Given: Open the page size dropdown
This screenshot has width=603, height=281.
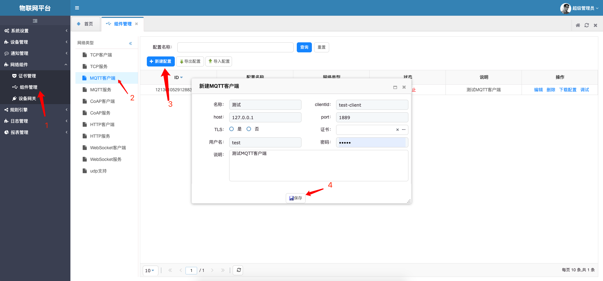Looking at the screenshot, I should tap(150, 270).
